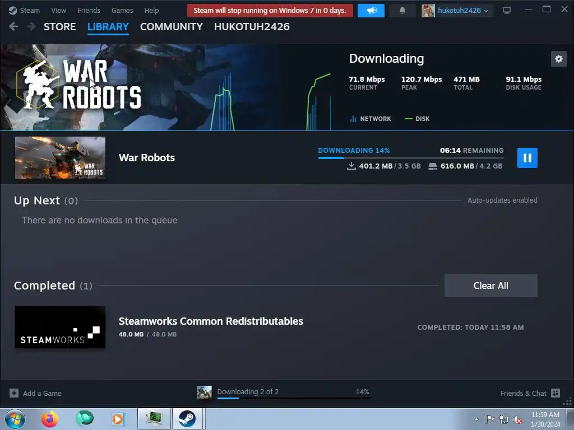Open the Steam menu

pos(30,10)
